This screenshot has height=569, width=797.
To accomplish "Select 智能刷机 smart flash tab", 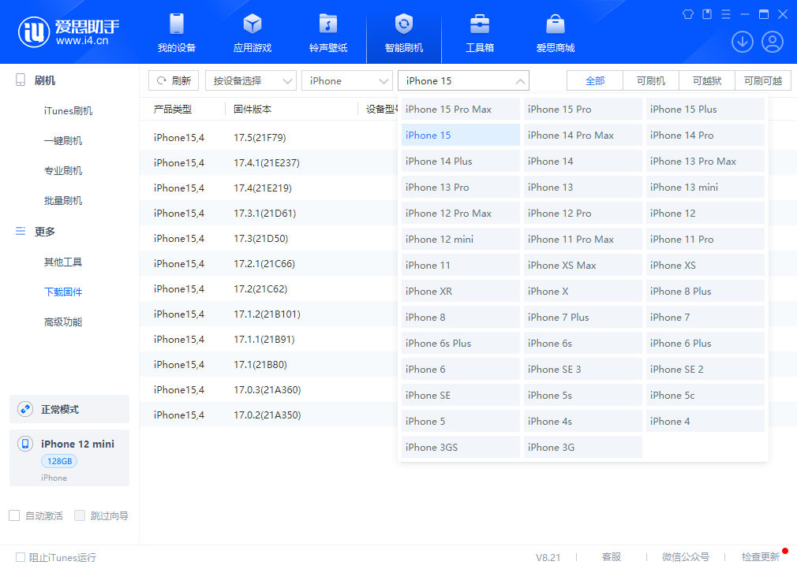I will (x=403, y=32).
